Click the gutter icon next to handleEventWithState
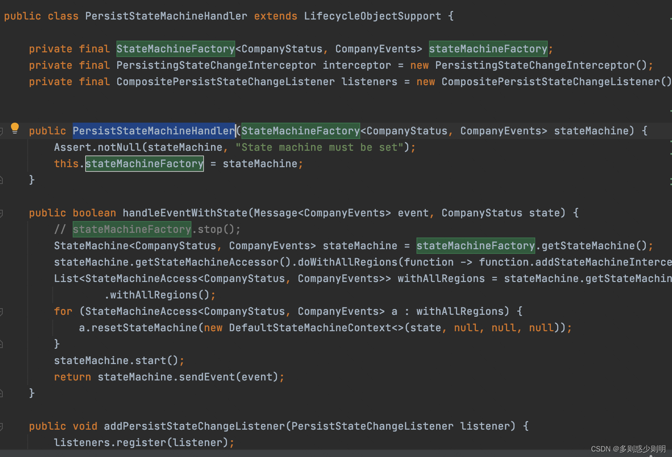This screenshot has height=457, width=672. (x=2, y=213)
